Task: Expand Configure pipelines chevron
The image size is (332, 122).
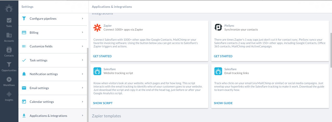Action: coord(82,19)
